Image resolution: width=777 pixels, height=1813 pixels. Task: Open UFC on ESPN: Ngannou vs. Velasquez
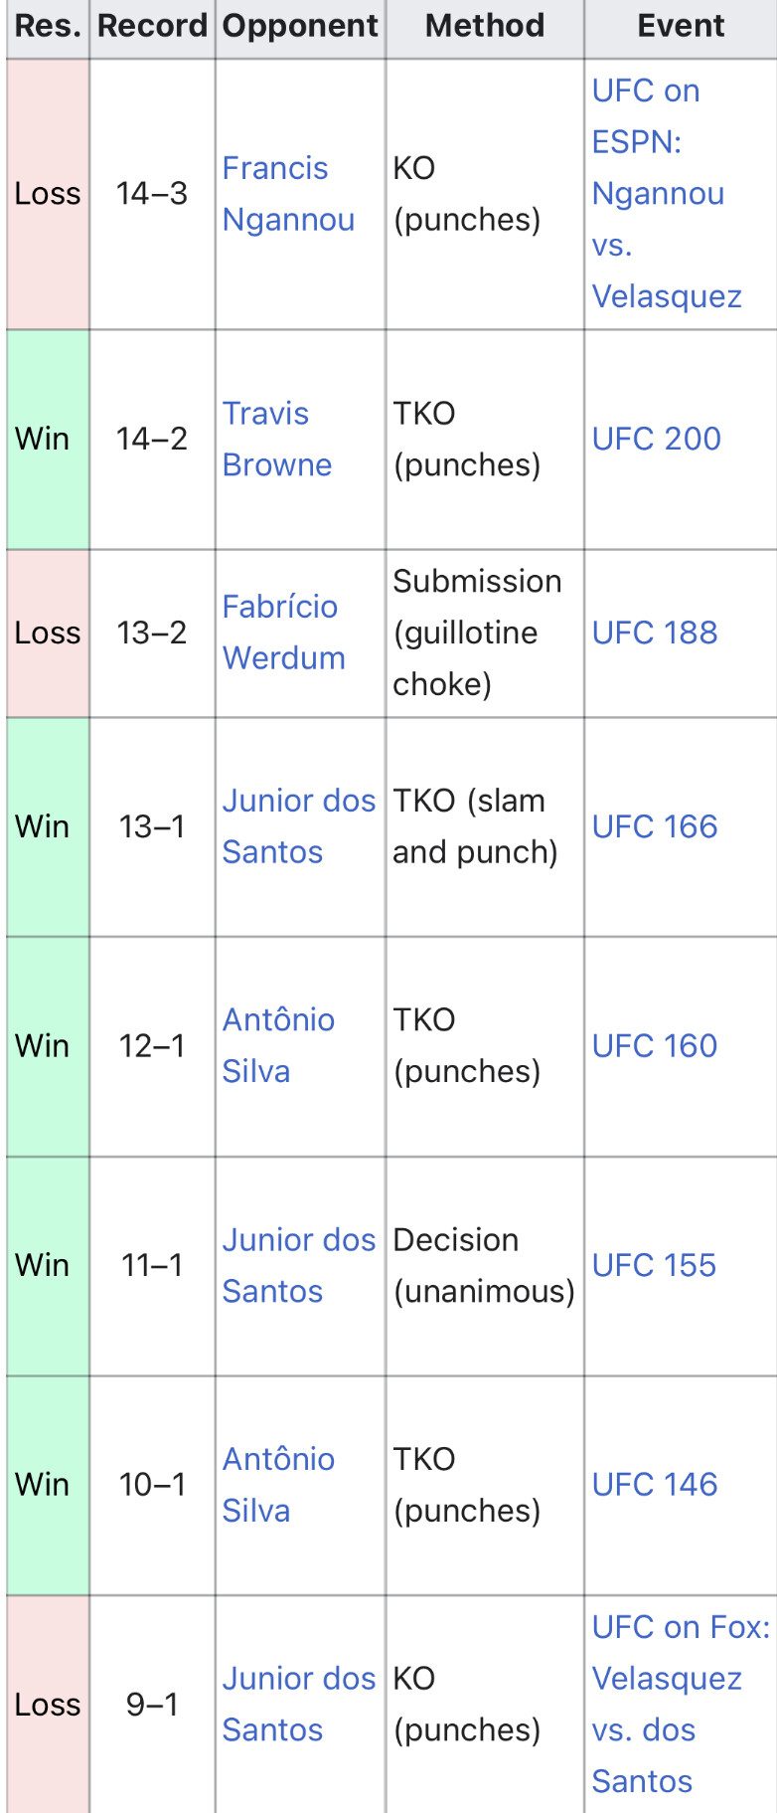point(667,194)
